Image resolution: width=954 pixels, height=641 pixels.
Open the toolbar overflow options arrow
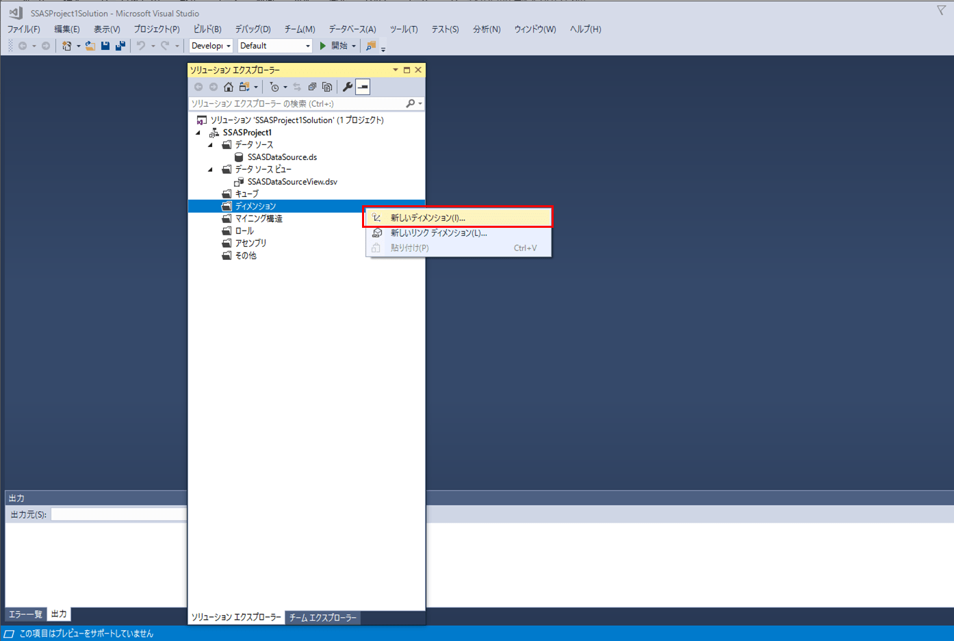pyautogui.click(x=383, y=49)
